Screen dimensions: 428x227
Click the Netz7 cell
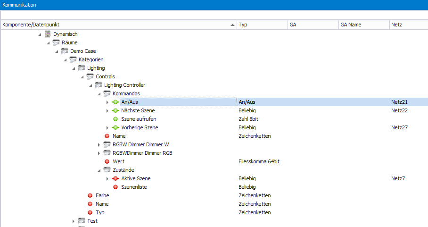[398, 179]
